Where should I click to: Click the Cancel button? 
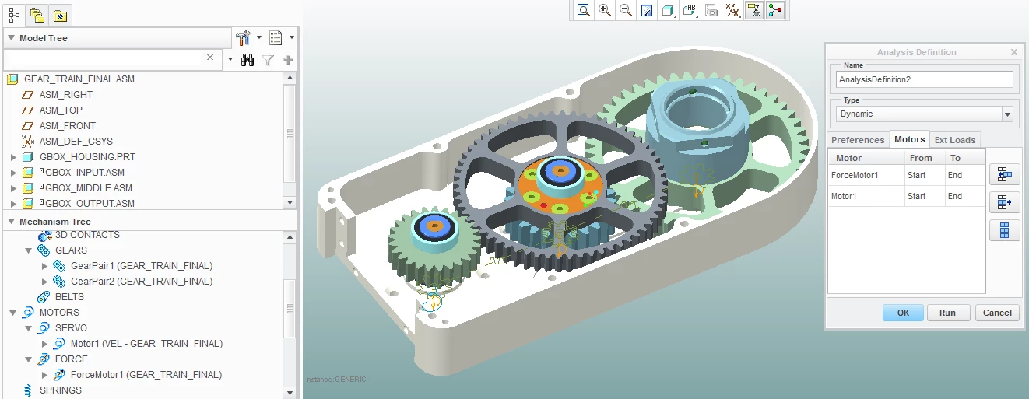[997, 313]
